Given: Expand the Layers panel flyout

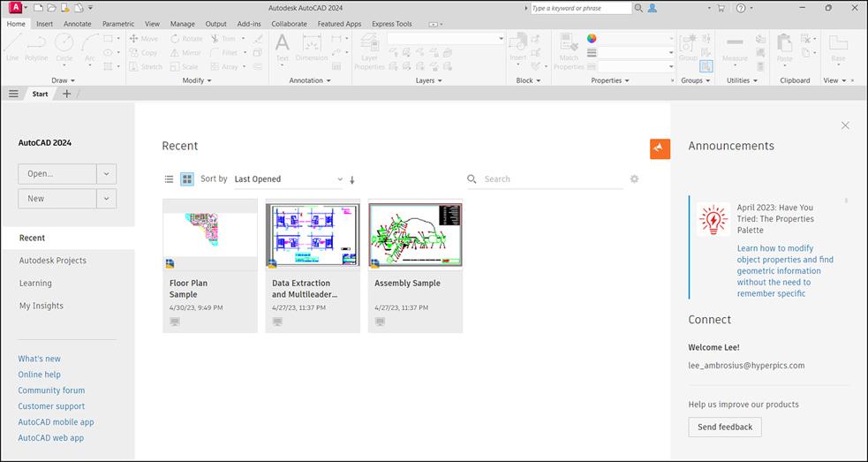Looking at the screenshot, I should (429, 80).
